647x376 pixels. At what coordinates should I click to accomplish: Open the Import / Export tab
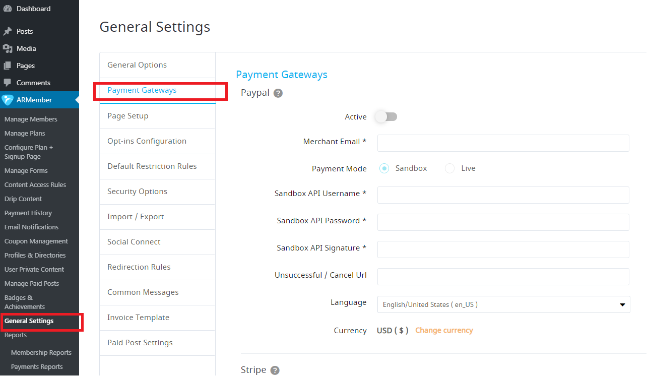tap(157, 217)
